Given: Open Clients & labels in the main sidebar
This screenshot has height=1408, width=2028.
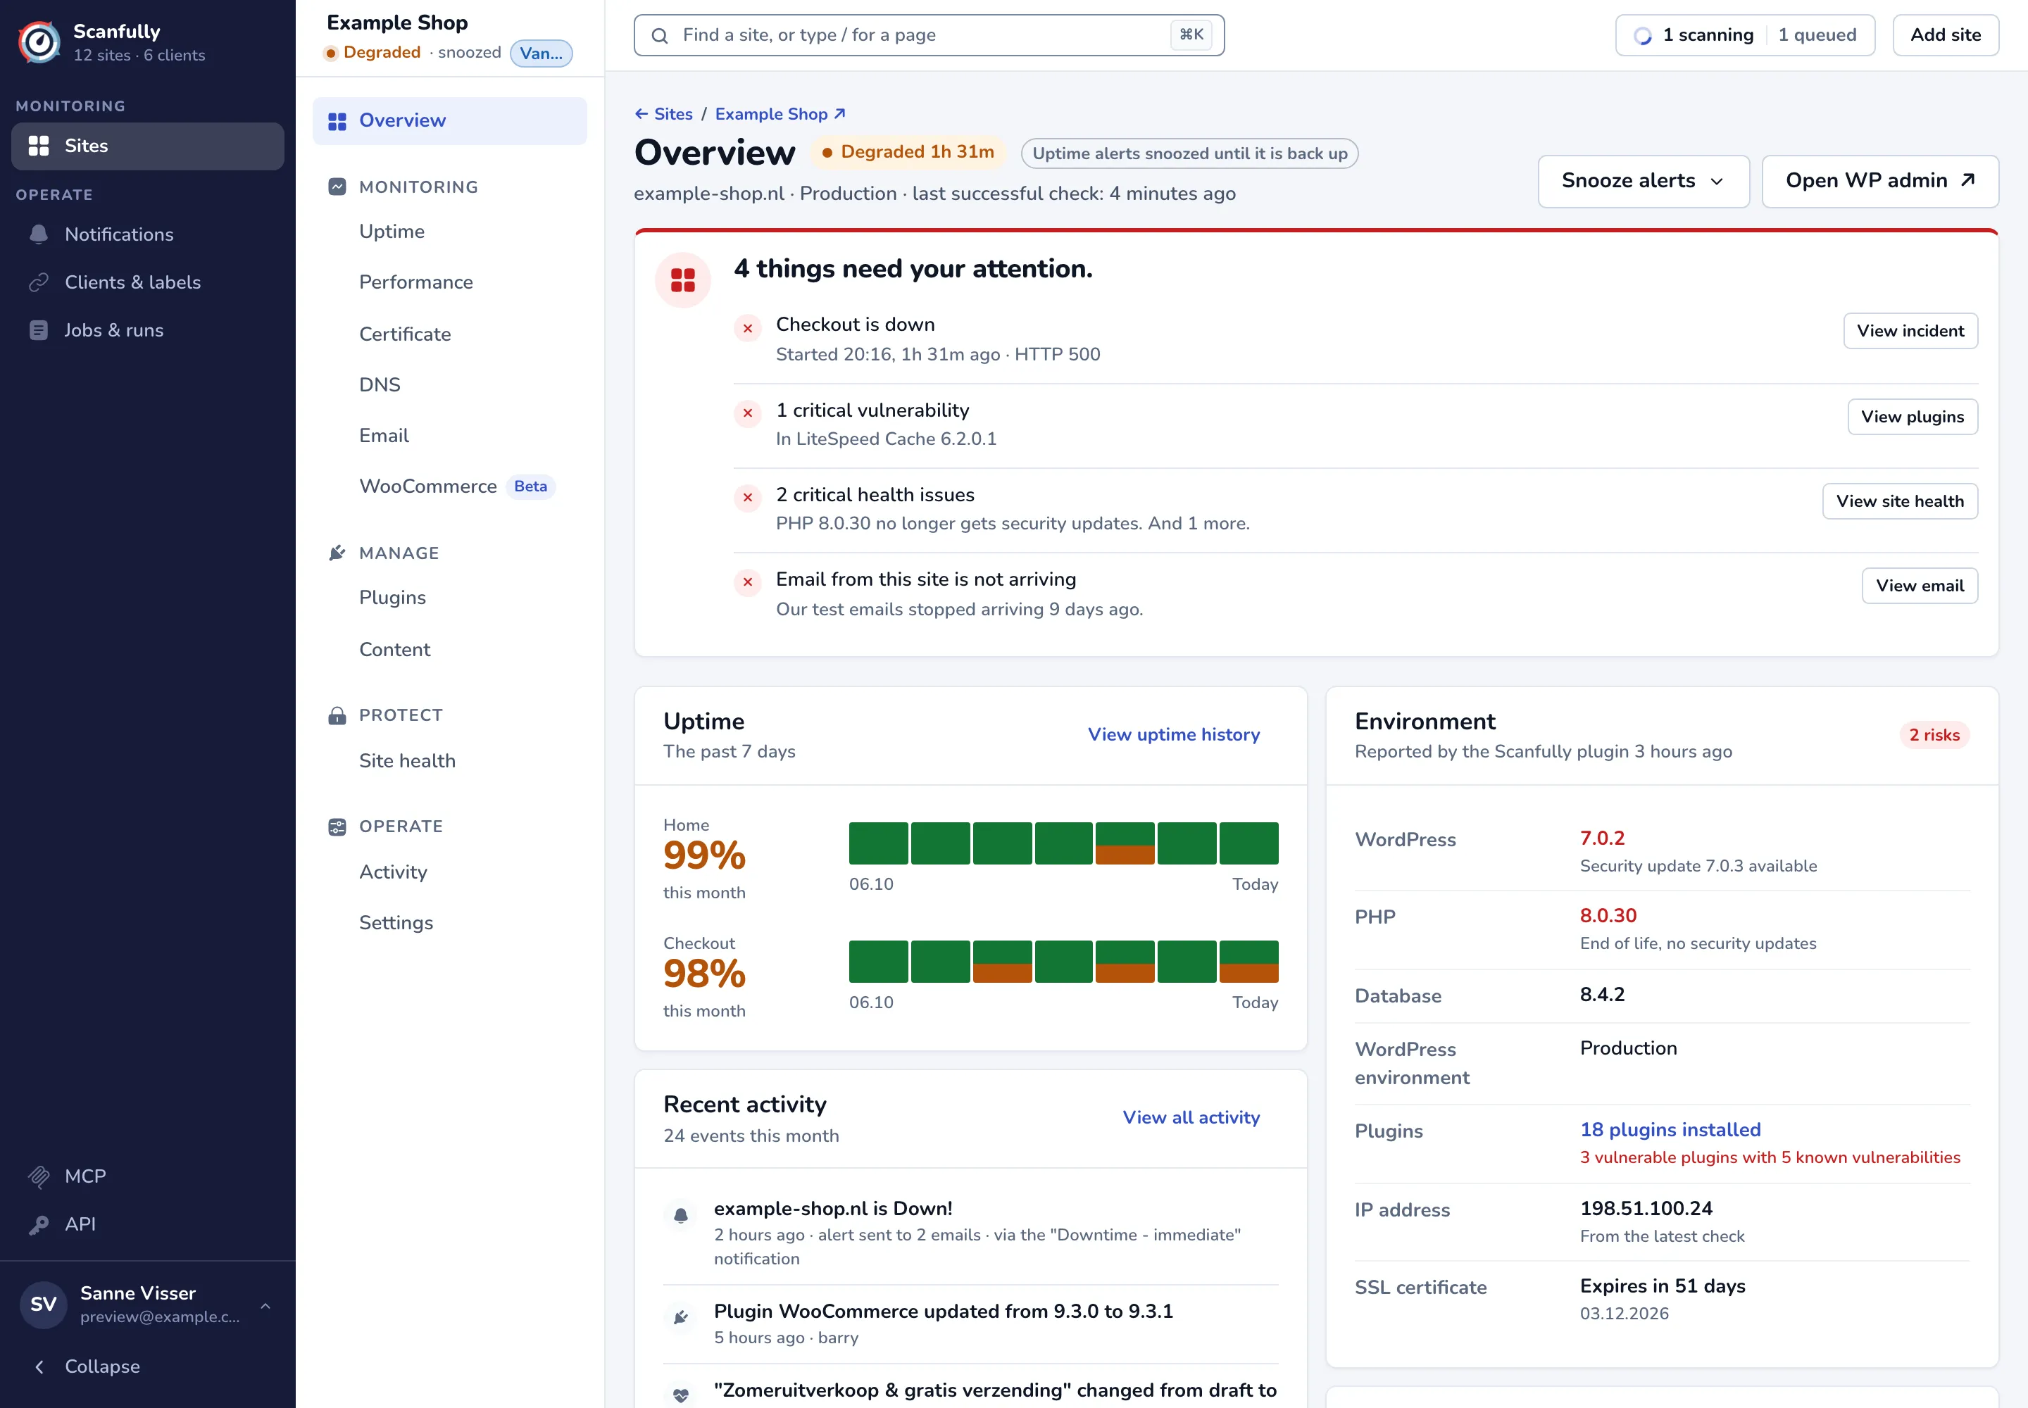Looking at the screenshot, I should (147, 282).
